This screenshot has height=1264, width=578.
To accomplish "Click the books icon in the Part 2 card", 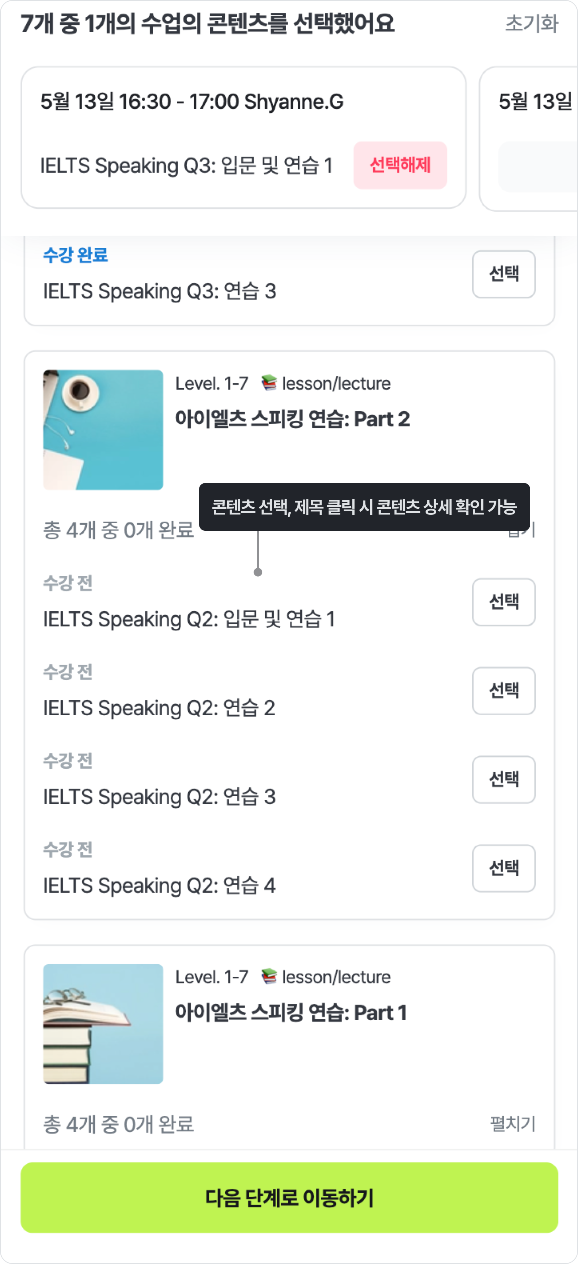I will tap(269, 383).
